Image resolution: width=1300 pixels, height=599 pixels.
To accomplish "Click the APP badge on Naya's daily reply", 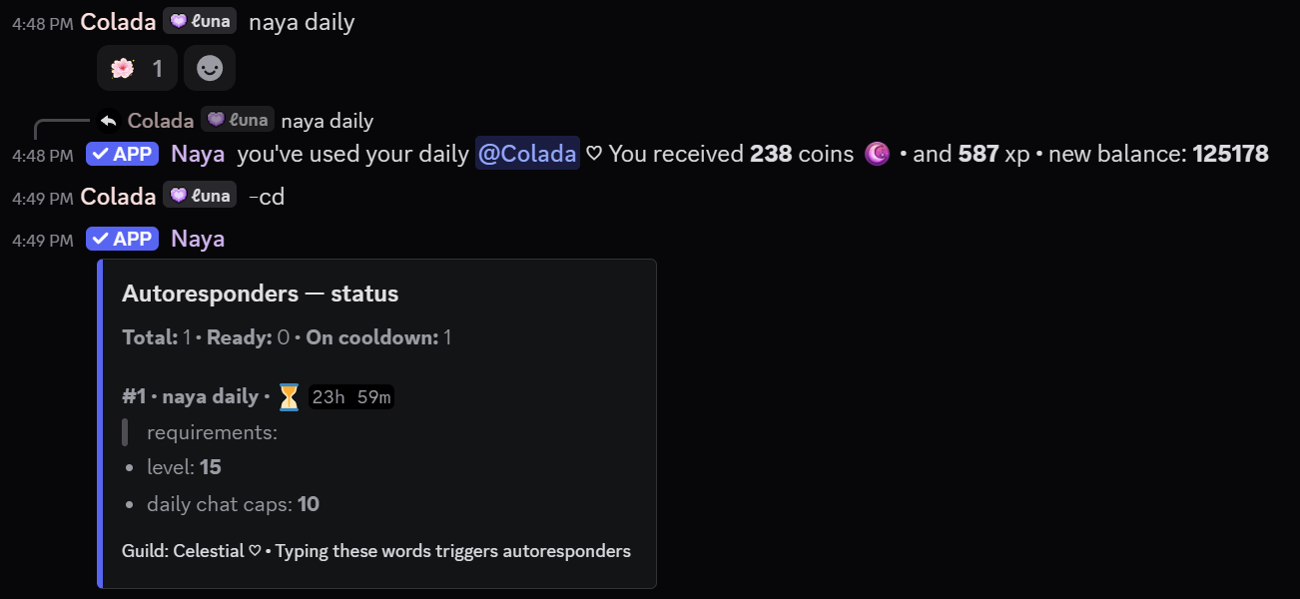I will (122, 154).
